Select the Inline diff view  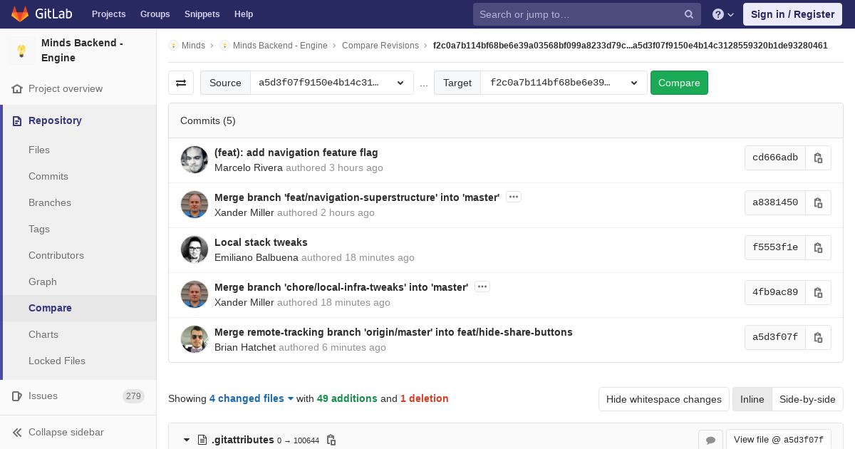[x=752, y=399]
